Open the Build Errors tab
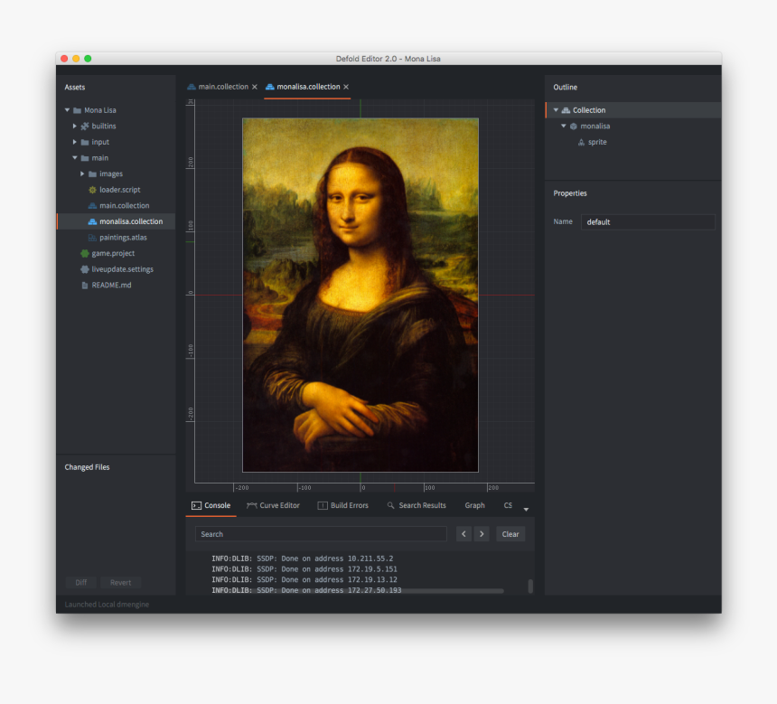The height and width of the screenshot is (704, 777). 343,506
